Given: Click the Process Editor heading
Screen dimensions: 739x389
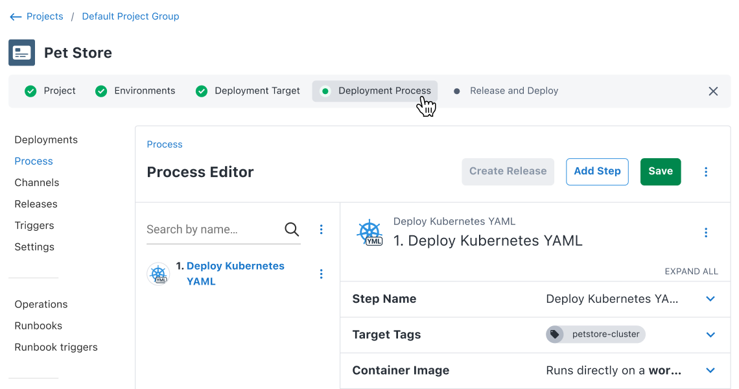Looking at the screenshot, I should [x=200, y=172].
